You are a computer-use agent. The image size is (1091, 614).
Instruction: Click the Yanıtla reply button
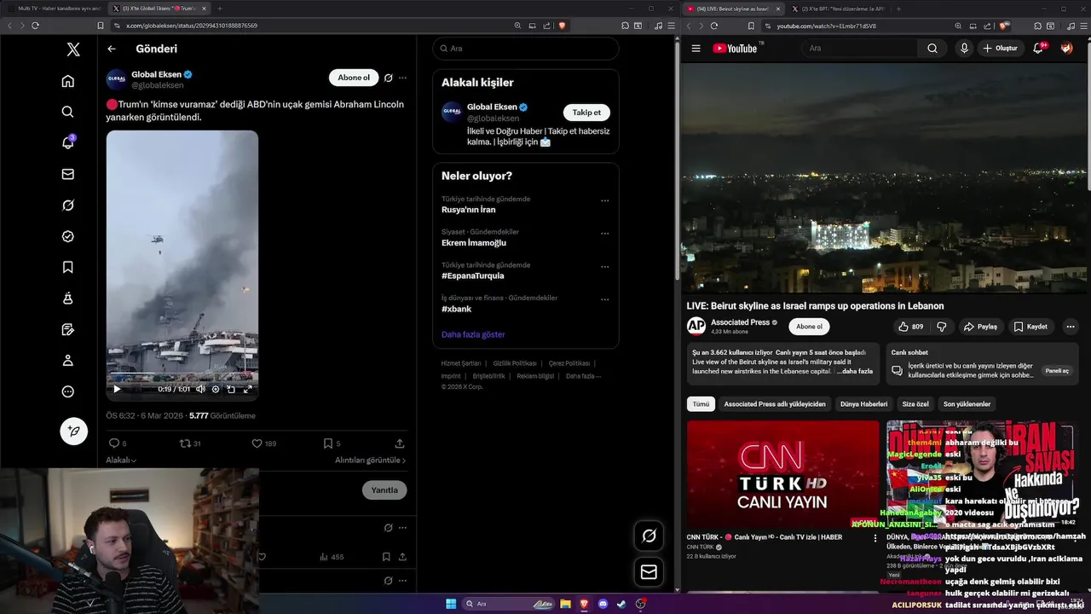coord(384,490)
